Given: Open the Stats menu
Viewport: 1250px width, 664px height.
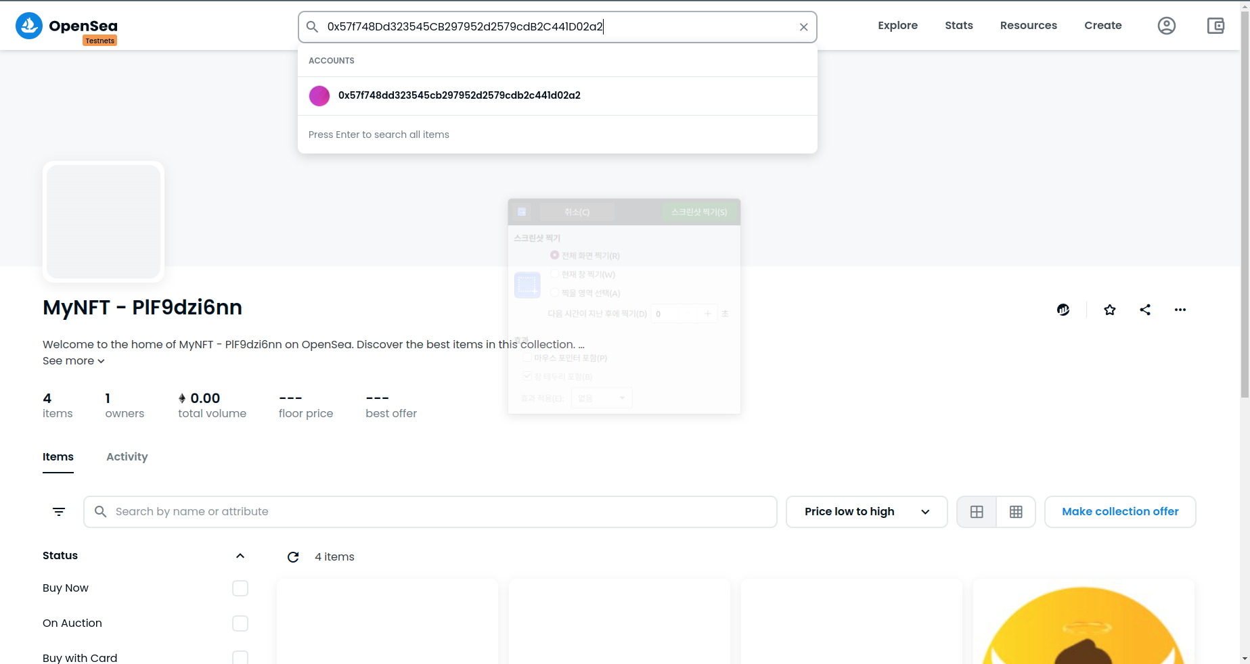Looking at the screenshot, I should click(x=959, y=26).
